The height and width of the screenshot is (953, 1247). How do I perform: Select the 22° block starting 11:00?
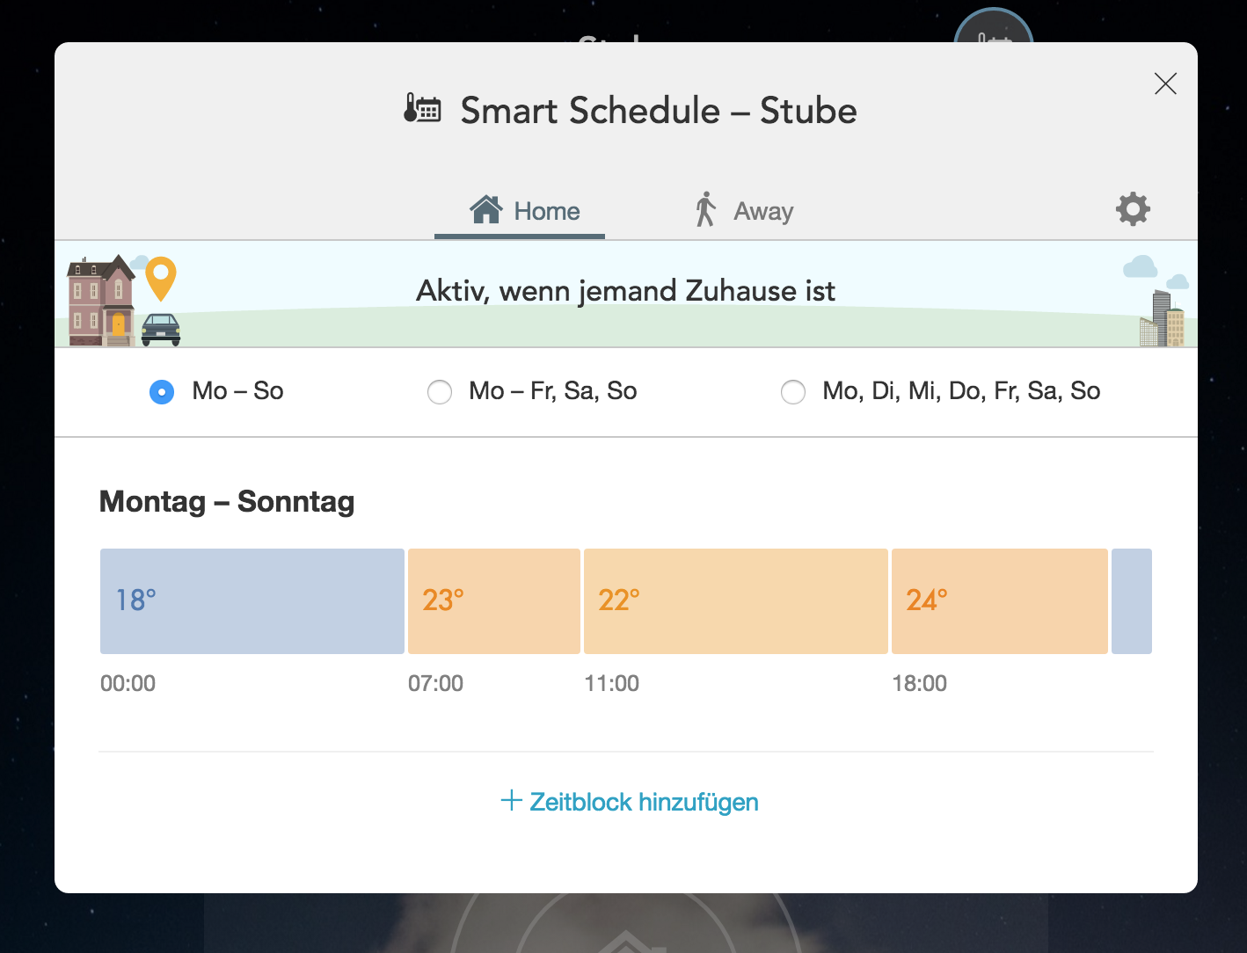pyautogui.click(x=735, y=601)
